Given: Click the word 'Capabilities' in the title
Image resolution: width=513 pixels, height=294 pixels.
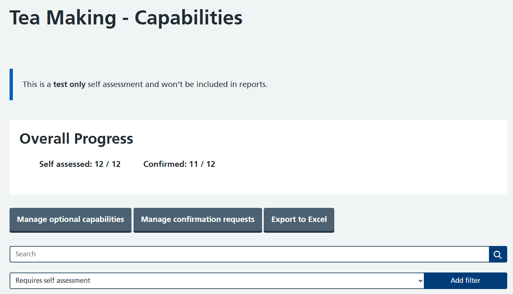Looking at the screenshot, I should tap(189, 18).
